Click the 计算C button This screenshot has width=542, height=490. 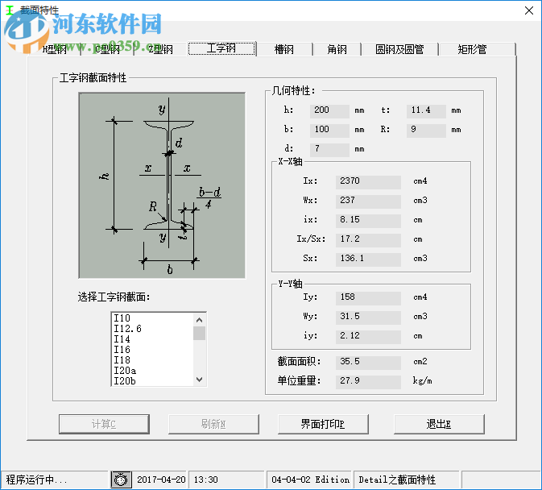click(x=104, y=424)
